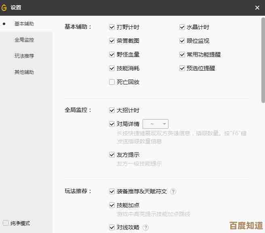Click help icon beside 装备推荐&天赋符文
The image size is (265, 233).
173,191
